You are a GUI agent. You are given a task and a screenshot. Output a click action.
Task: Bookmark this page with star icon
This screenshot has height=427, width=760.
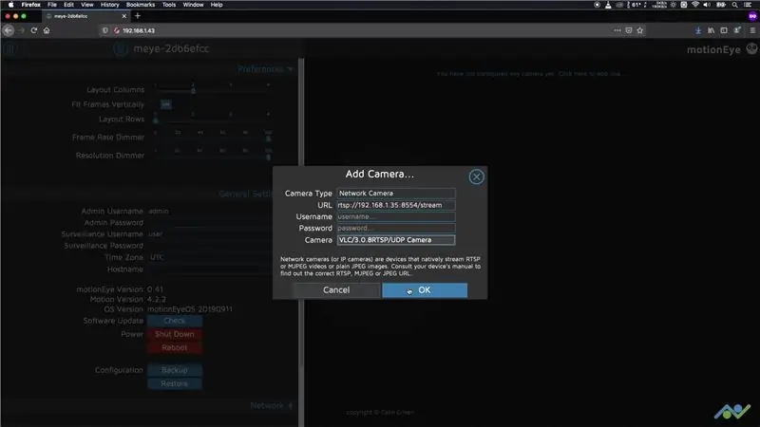(x=640, y=30)
